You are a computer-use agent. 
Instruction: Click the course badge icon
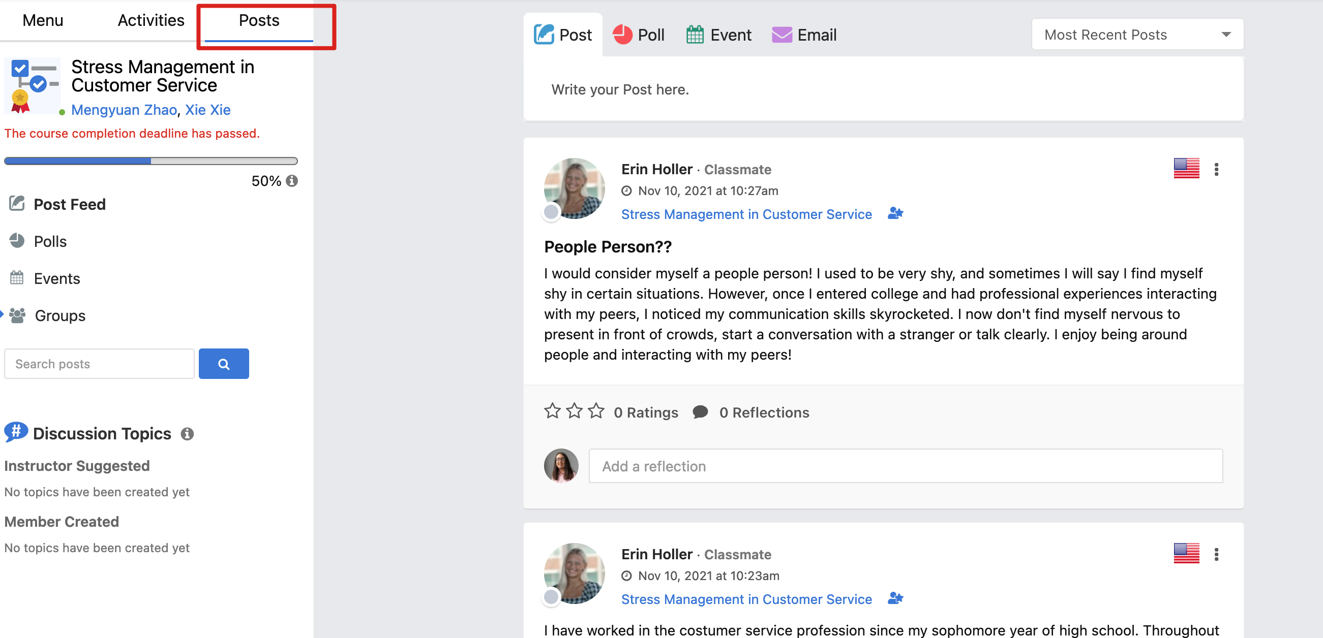[x=33, y=86]
